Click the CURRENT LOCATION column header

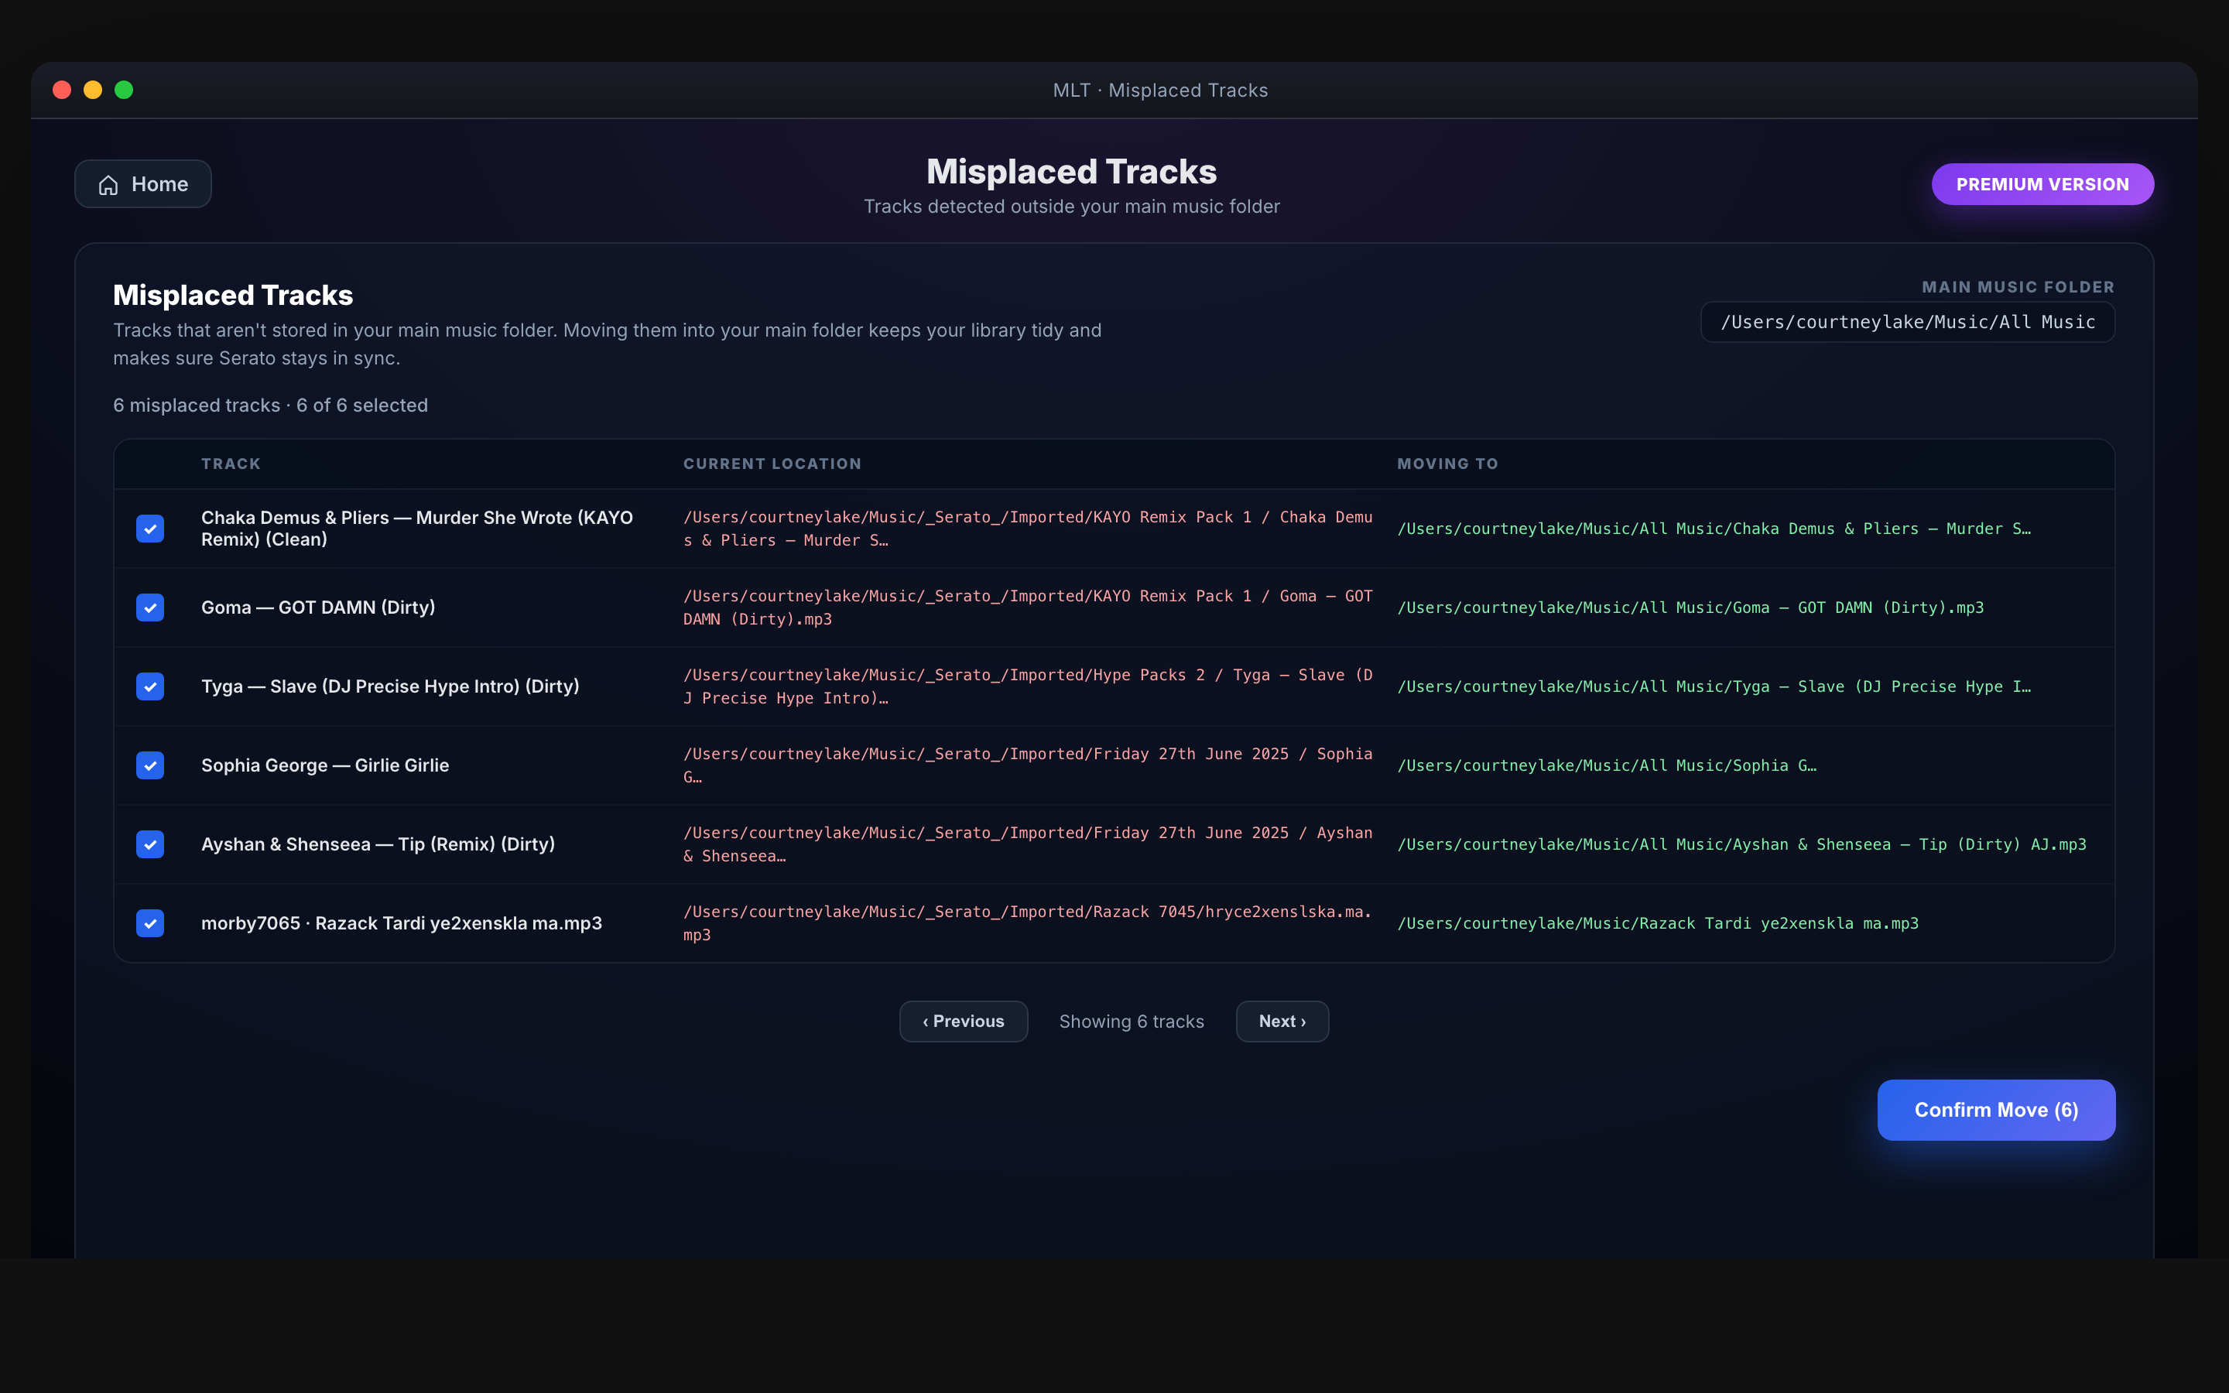tap(772, 464)
